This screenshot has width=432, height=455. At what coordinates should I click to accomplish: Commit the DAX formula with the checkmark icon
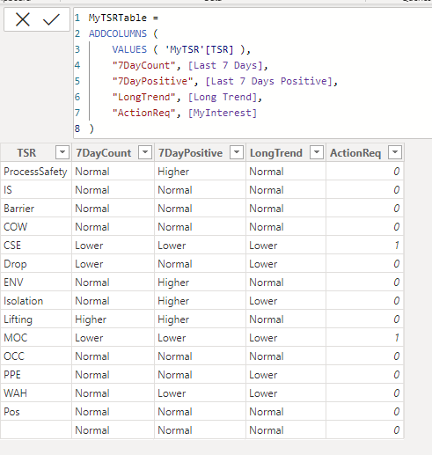coord(51,19)
